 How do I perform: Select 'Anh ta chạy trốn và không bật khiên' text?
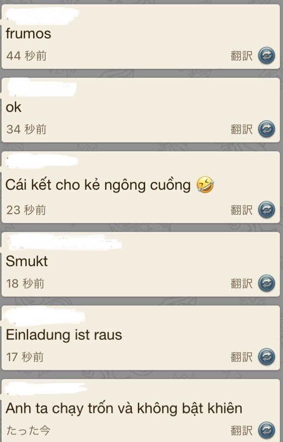124,408
